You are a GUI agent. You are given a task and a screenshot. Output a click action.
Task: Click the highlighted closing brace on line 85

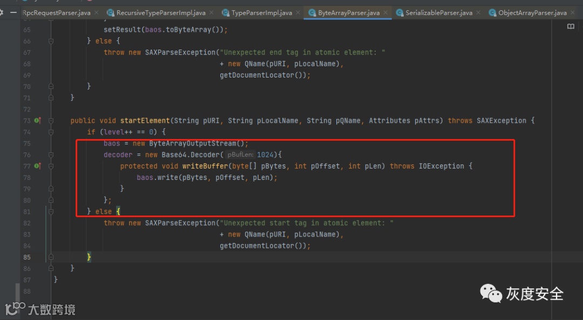point(89,257)
